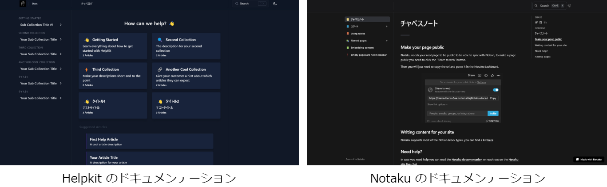This screenshot has height=187, width=607.
Task: Click the blue Invite button
Action: [493, 113]
